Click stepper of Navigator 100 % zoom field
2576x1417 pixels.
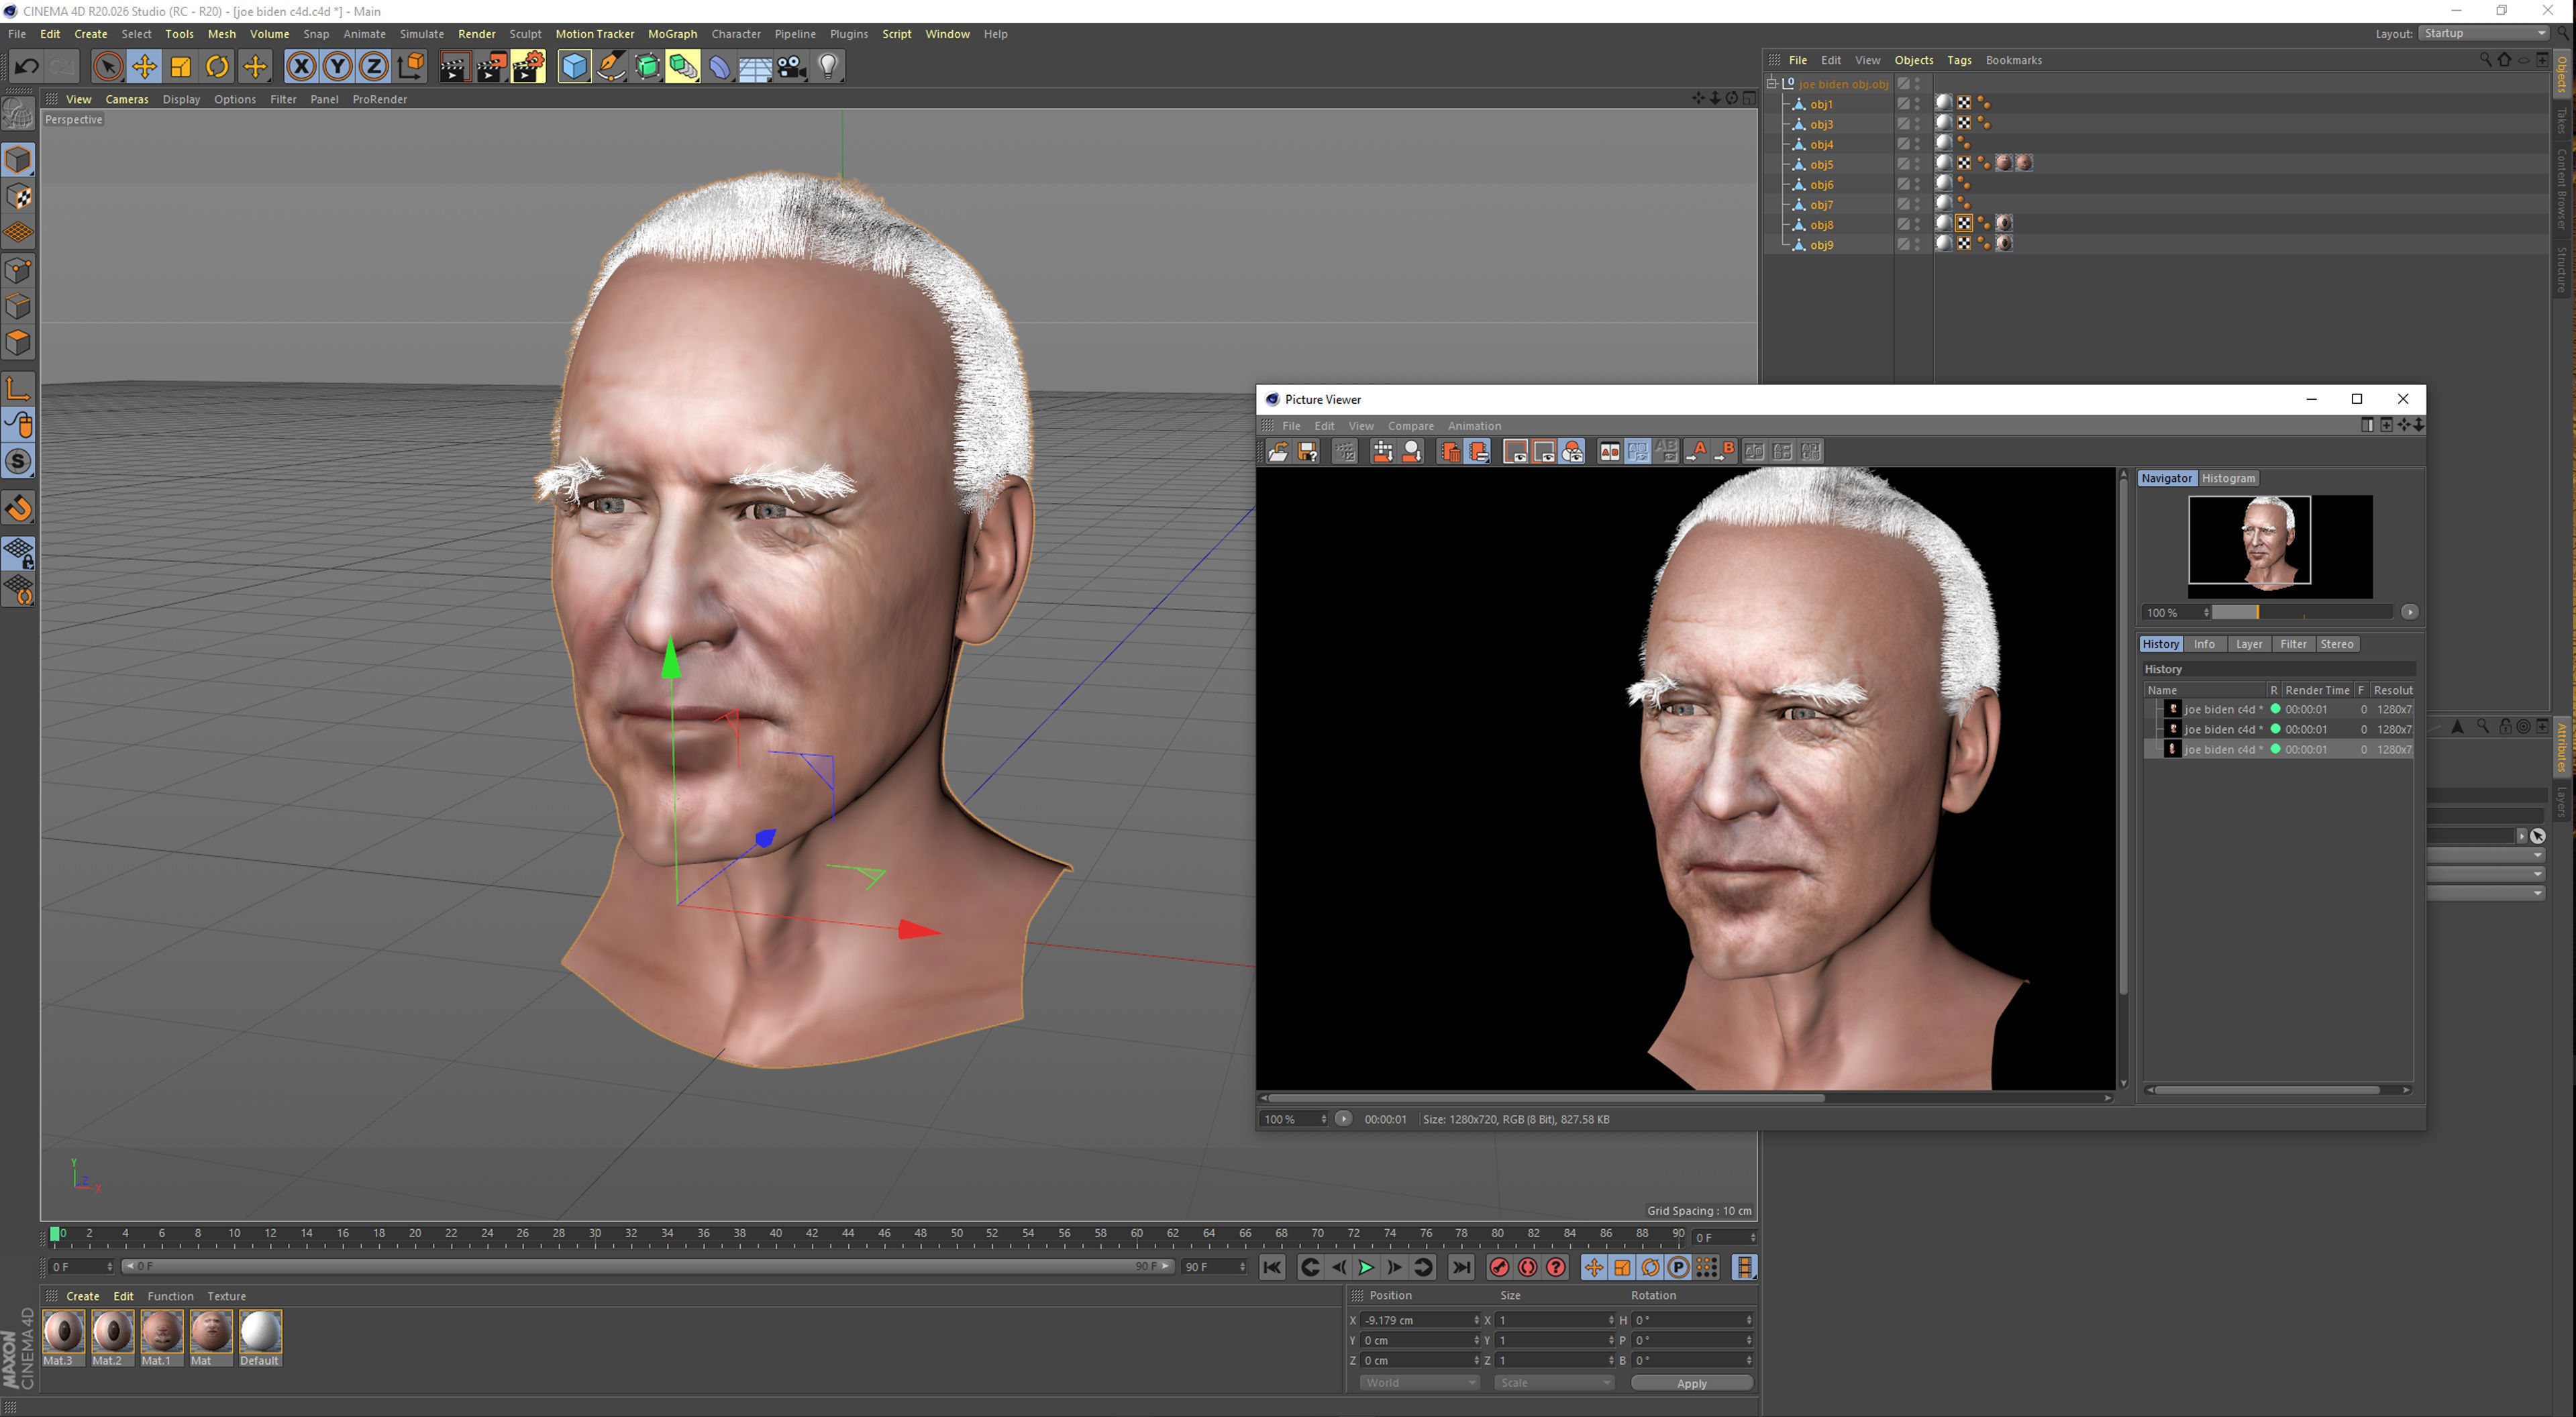click(2206, 612)
